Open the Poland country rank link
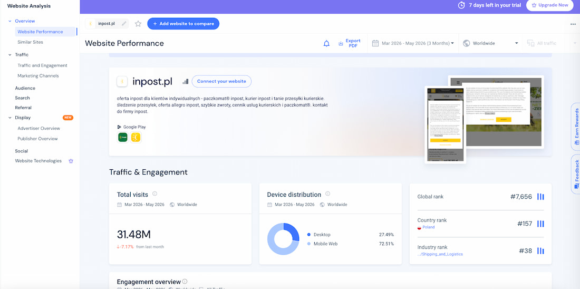This screenshot has height=289, width=580. click(x=429, y=227)
